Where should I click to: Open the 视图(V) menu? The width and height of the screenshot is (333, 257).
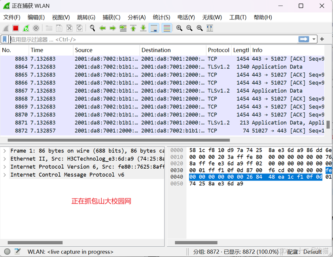tap(61, 17)
